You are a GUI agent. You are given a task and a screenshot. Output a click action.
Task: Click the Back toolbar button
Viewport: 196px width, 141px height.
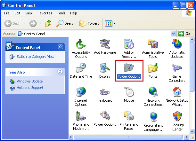click(x=12, y=23)
